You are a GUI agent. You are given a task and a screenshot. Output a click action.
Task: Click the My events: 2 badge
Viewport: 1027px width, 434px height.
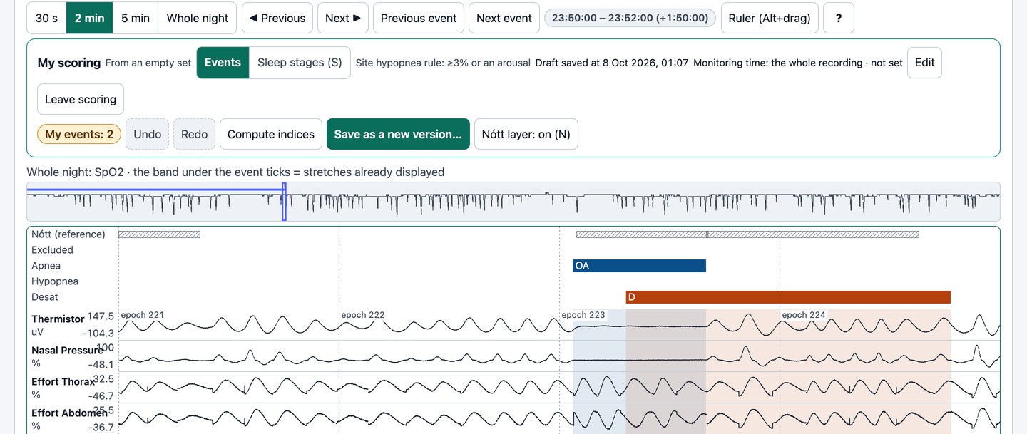79,134
